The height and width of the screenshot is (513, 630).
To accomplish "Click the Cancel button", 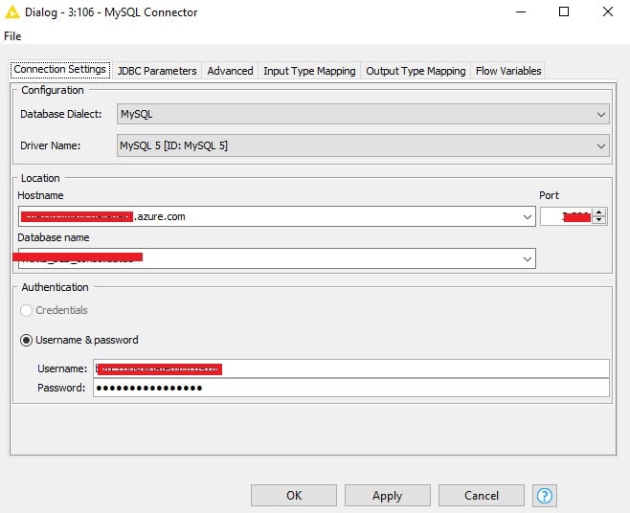I will [x=482, y=496].
